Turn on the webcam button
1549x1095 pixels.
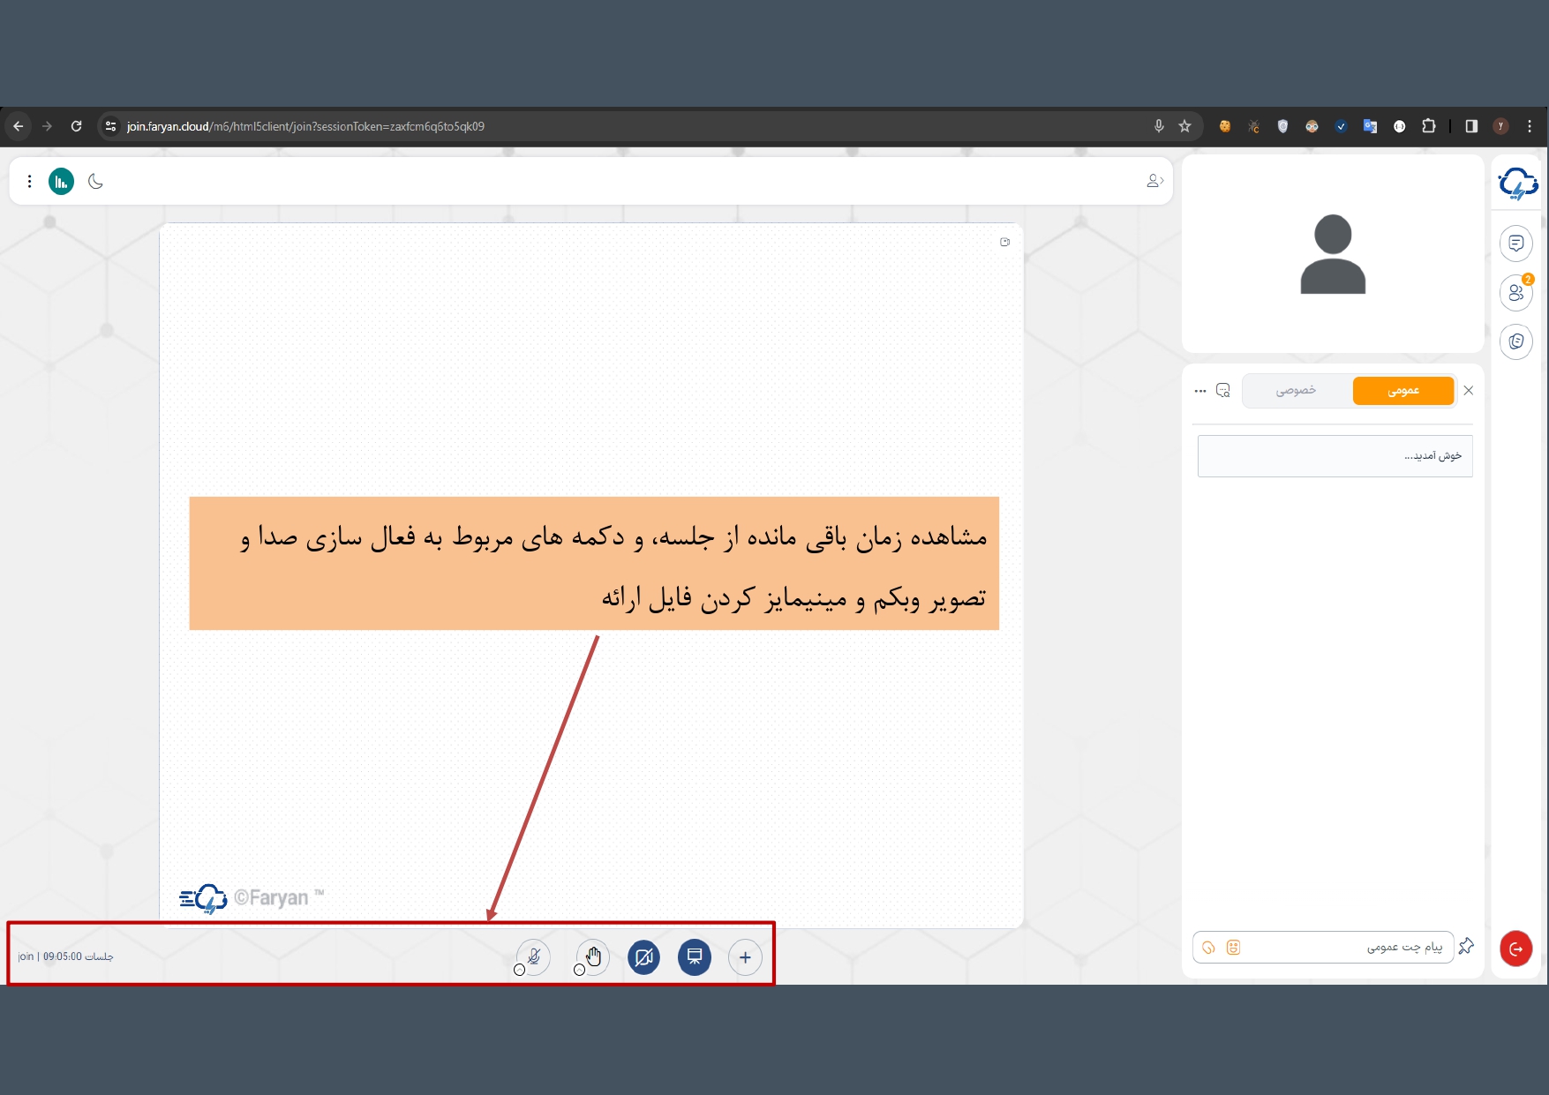[x=644, y=957]
